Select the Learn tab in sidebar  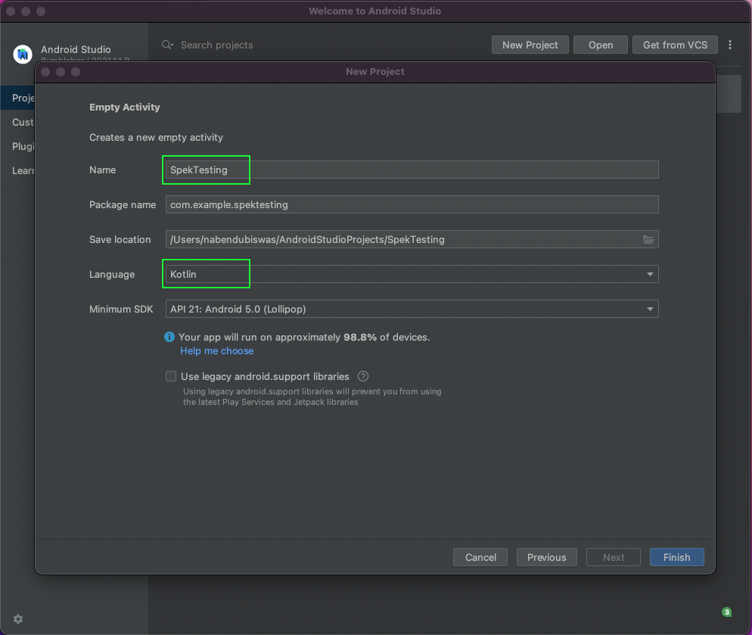(x=17, y=170)
